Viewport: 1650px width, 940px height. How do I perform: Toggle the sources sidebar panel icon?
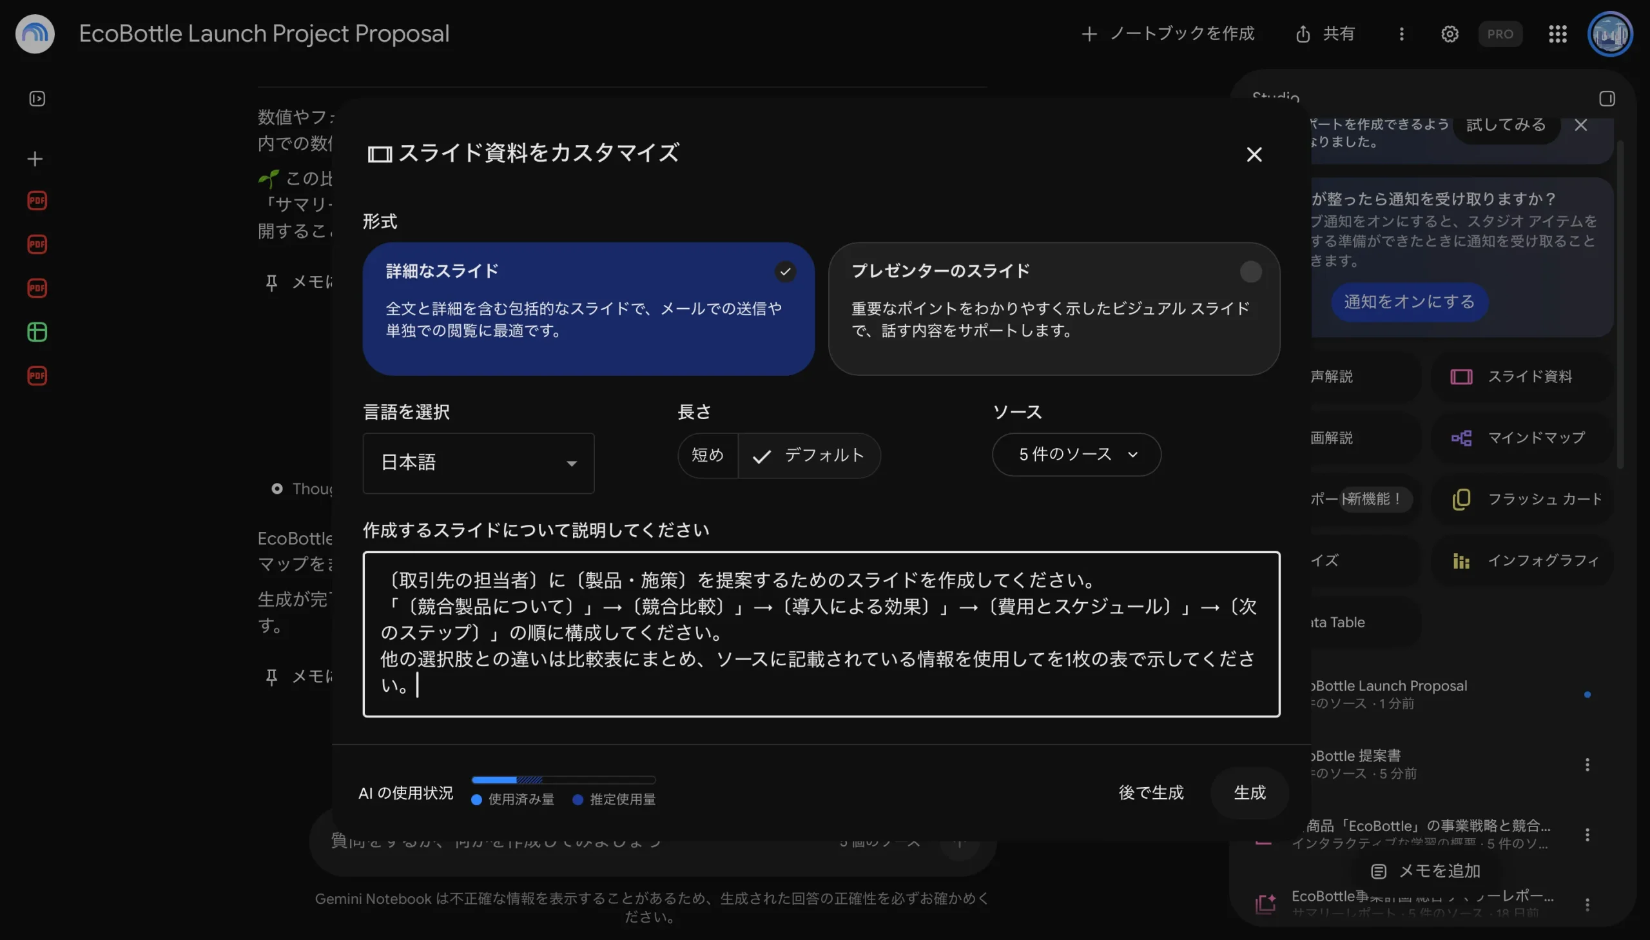[37, 99]
